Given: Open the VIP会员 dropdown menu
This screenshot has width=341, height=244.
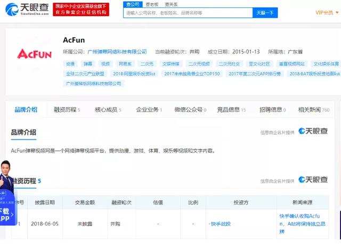Looking at the screenshot, I should point(324,12).
